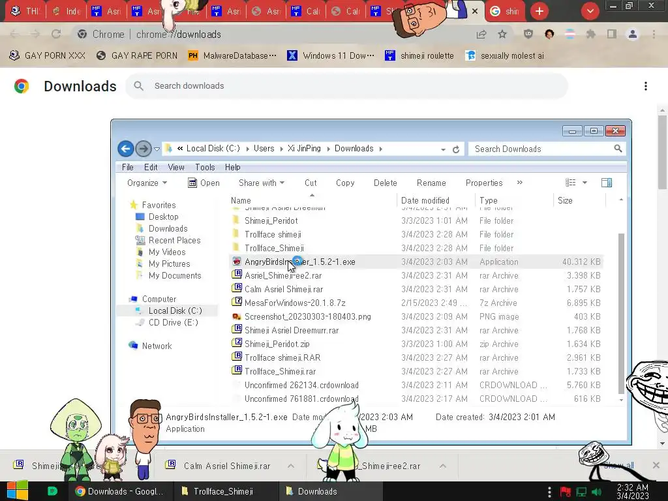
Task: Click the Rename toolbar button
Action: coord(431,183)
